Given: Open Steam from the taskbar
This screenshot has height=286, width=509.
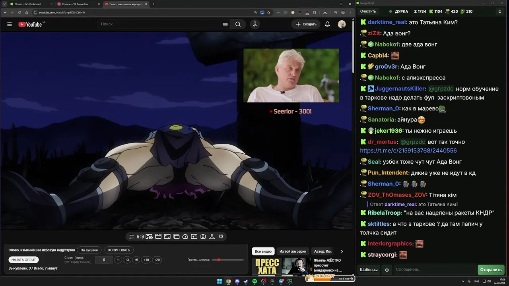Looking at the screenshot, I should (x=246, y=282).
